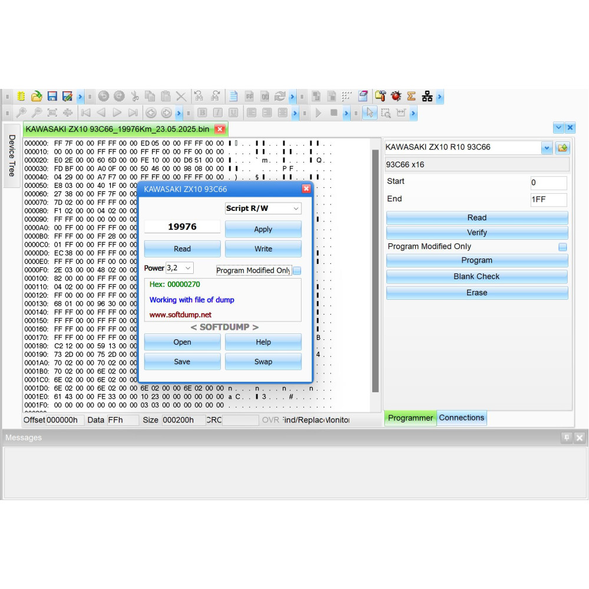Close the bin file tab with red X
The width and height of the screenshot is (589, 589).
coord(220,129)
